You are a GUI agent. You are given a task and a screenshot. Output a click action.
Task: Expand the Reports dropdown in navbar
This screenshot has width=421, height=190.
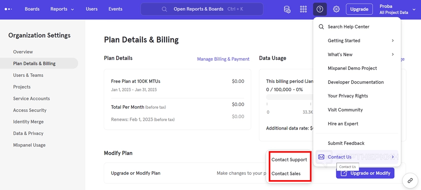coord(62,9)
